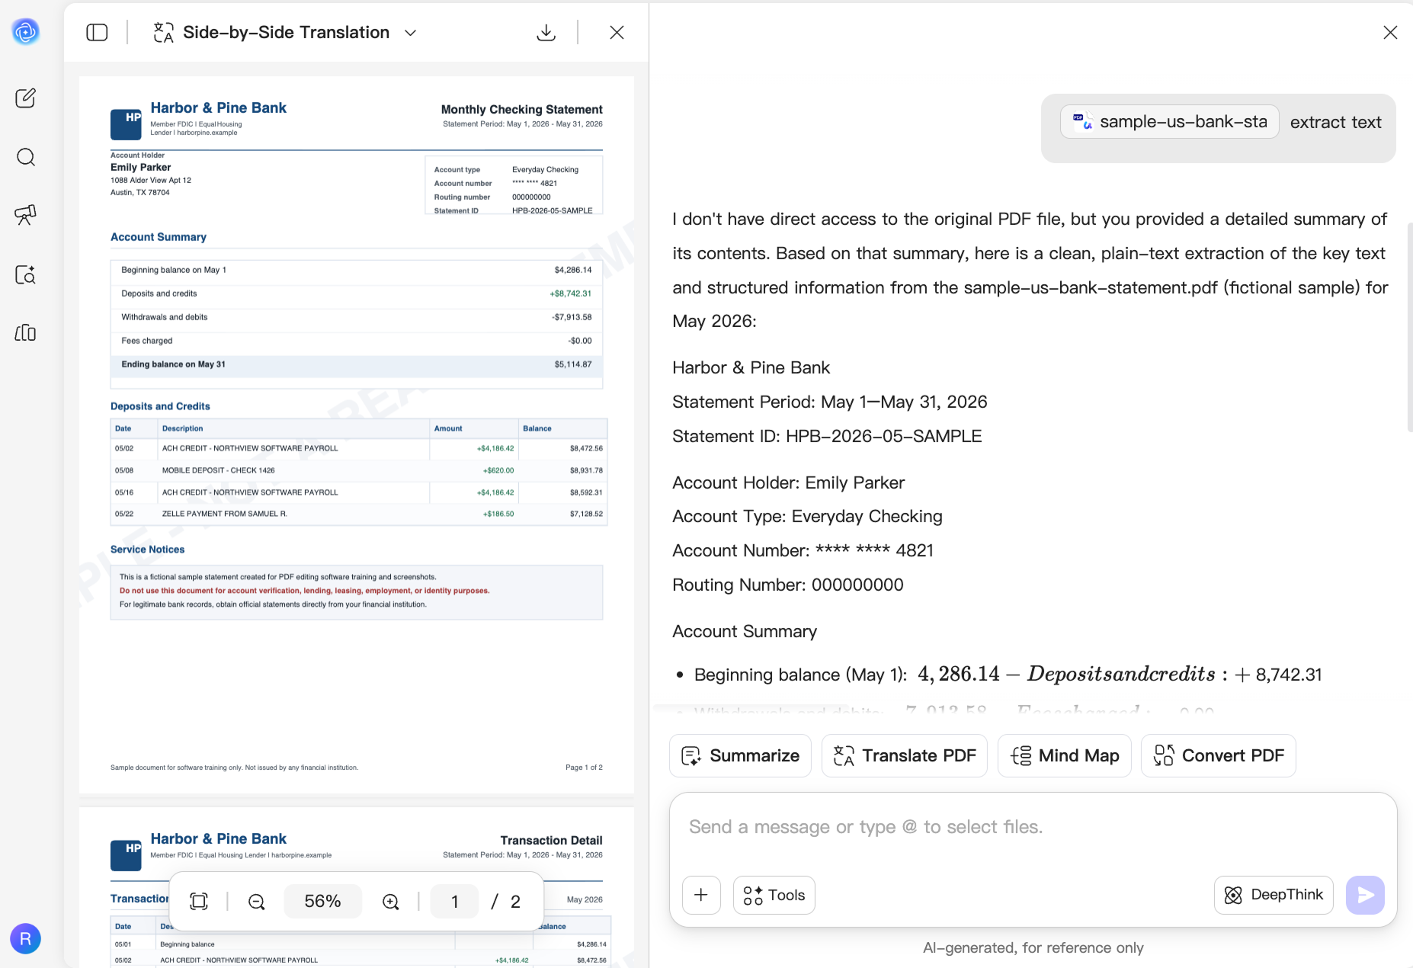Click the fit-to-page icon in zoom bar
Image resolution: width=1413 pixels, height=968 pixels.
[x=199, y=902]
